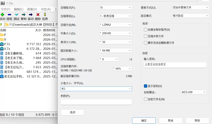Open CPU 线程数 dropdown
Screen dimensions: 212x124
tap(109, 59)
